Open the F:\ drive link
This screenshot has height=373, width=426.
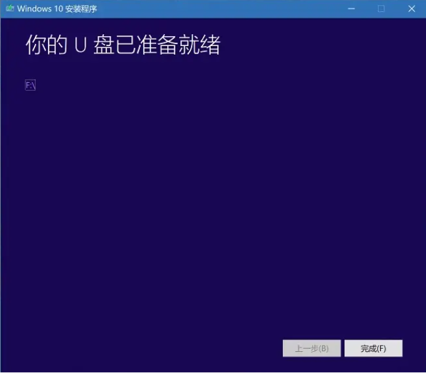(30, 85)
